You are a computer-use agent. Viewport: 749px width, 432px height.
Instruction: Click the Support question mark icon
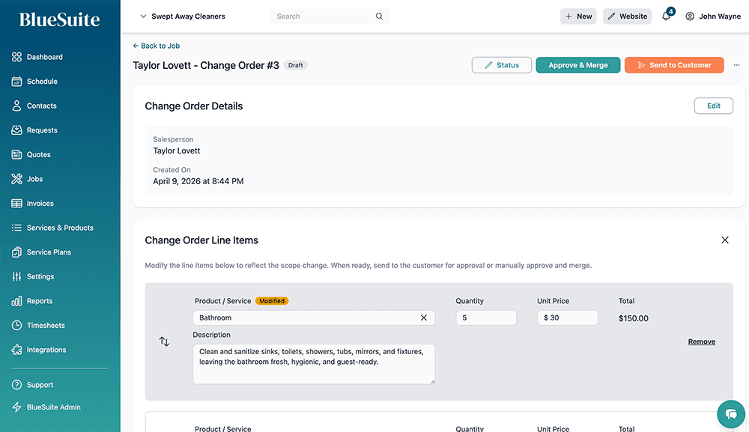[x=16, y=385]
